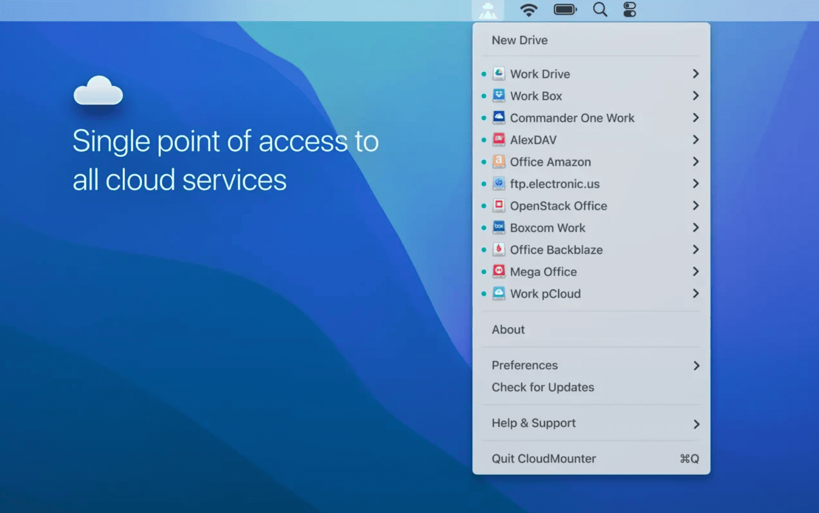Expand the Mega Office submenu arrow
Screen dimensions: 819x513
[x=696, y=272]
